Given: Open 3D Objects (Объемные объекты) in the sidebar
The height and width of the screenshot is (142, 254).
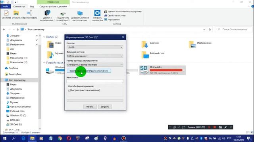Looking at the screenshot, I should click(x=20, y=107).
